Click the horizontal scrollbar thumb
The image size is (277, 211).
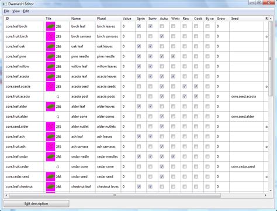pyautogui.click(x=115, y=195)
